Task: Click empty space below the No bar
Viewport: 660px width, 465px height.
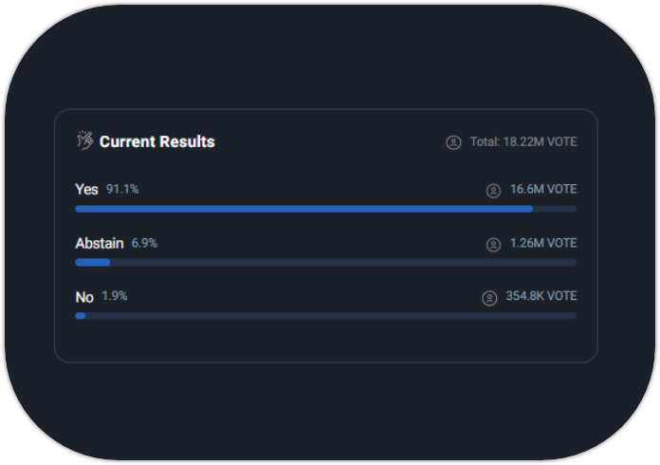Action: (325, 340)
